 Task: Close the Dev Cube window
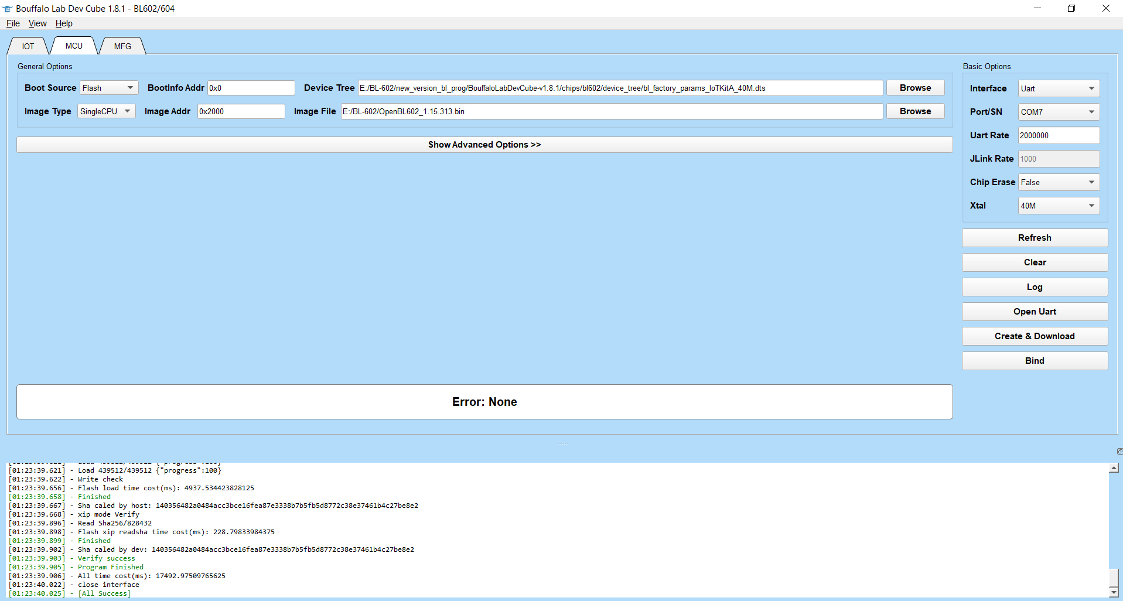1105,8
